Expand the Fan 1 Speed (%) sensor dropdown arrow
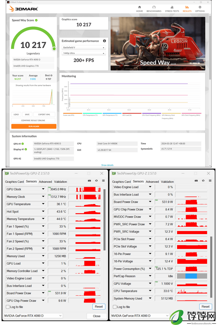The image size is (217, 325). pos(43,226)
